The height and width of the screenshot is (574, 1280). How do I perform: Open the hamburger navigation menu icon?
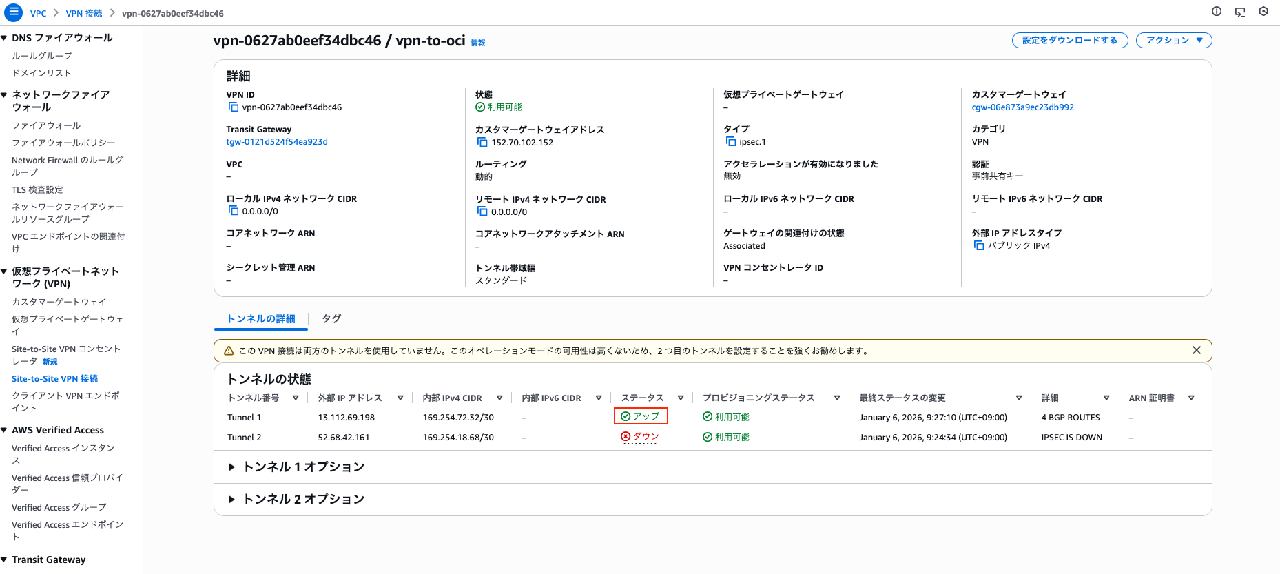pos(13,12)
